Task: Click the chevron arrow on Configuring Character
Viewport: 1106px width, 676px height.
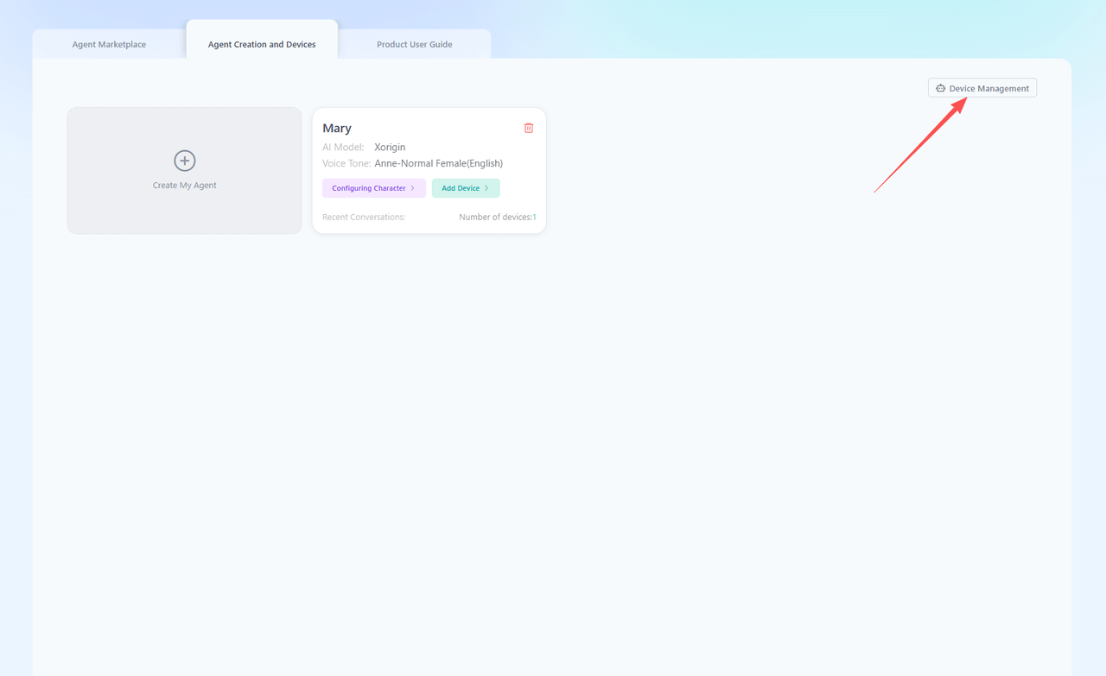Action: [x=413, y=188]
